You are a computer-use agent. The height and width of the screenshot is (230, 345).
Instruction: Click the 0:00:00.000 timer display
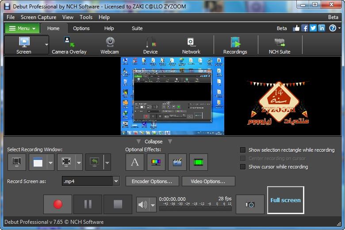(x=172, y=199)
